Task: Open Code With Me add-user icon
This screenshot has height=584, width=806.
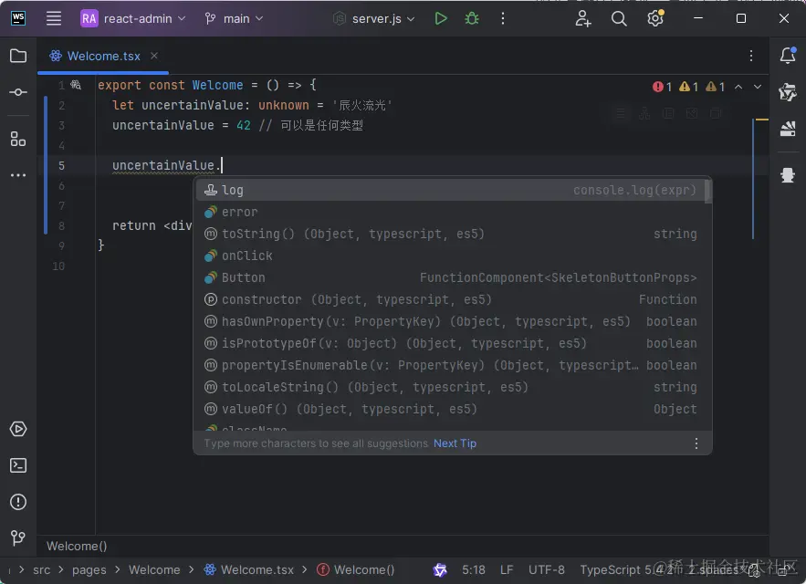Action: pyautogui.click(x=583, y=18)
